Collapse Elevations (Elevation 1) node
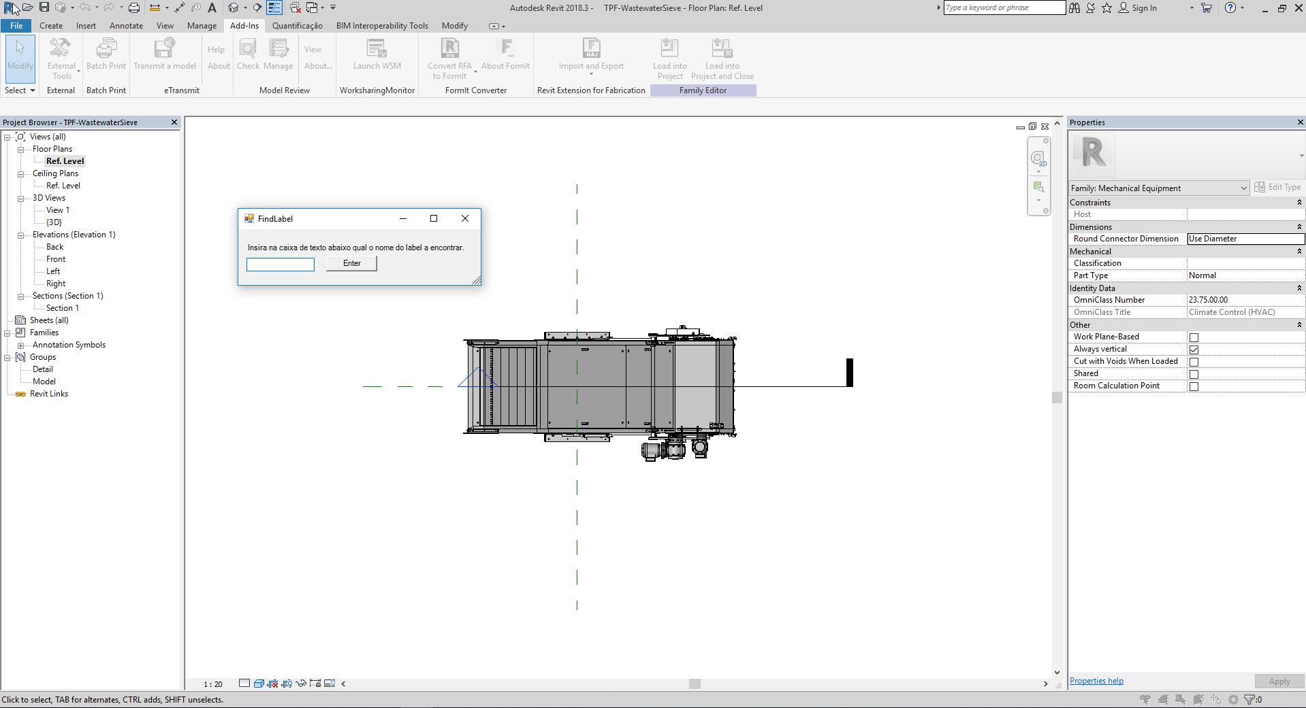 click(20, 235)
